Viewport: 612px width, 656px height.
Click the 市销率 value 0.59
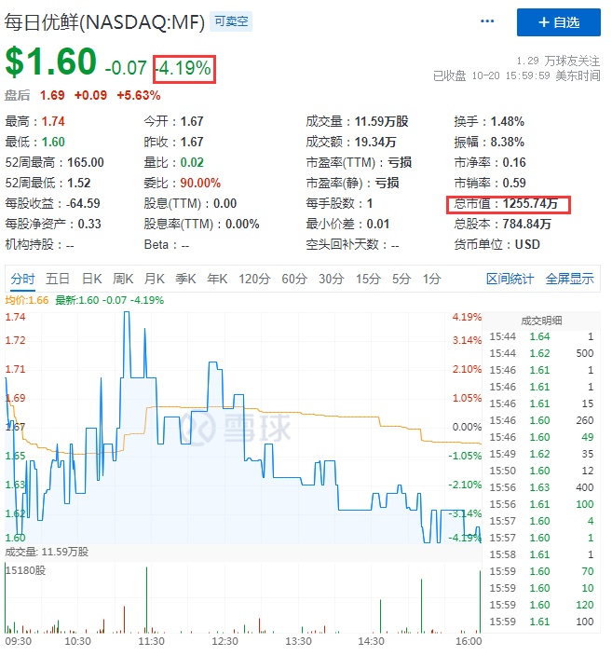514,183
